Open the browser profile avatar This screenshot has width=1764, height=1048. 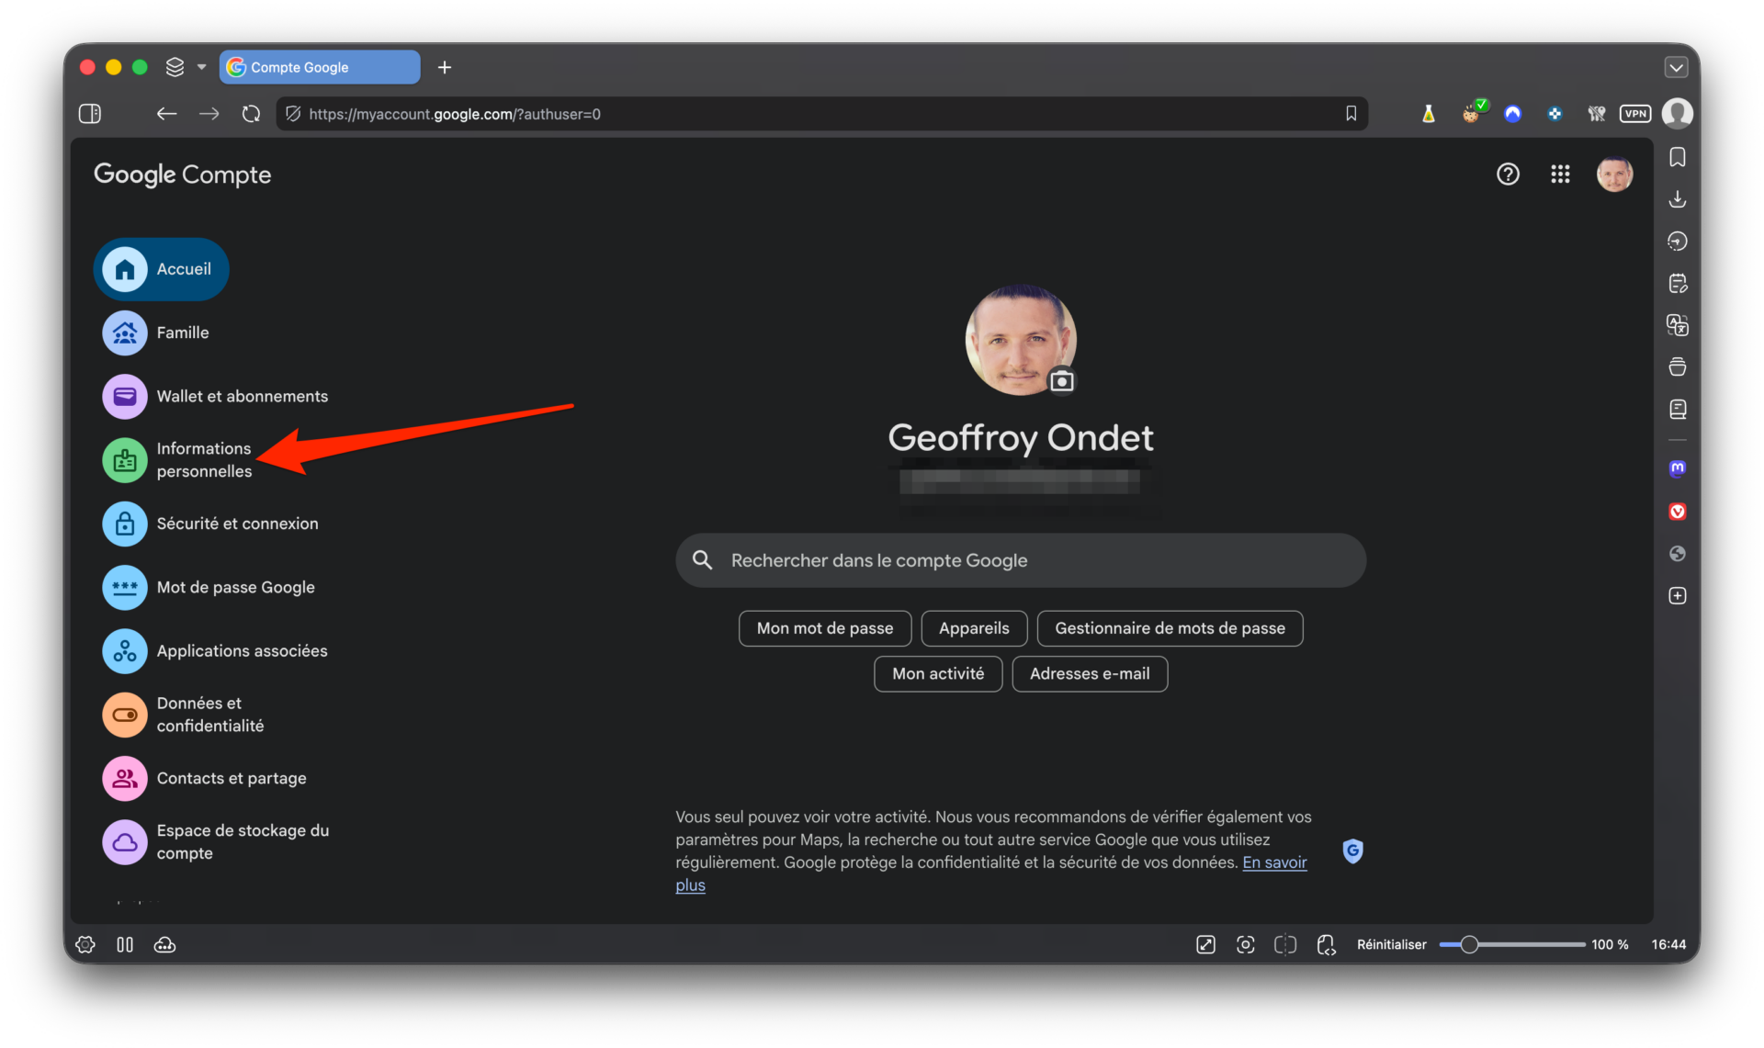click(1678, 114)
